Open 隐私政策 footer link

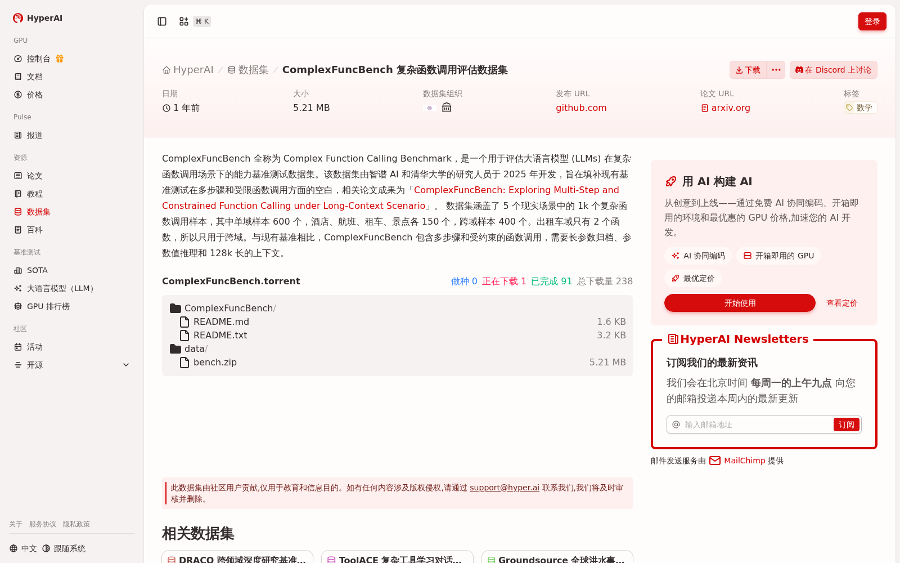click(x=76, y=524)
